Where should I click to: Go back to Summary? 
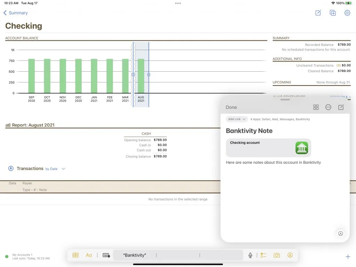[16, 13]
